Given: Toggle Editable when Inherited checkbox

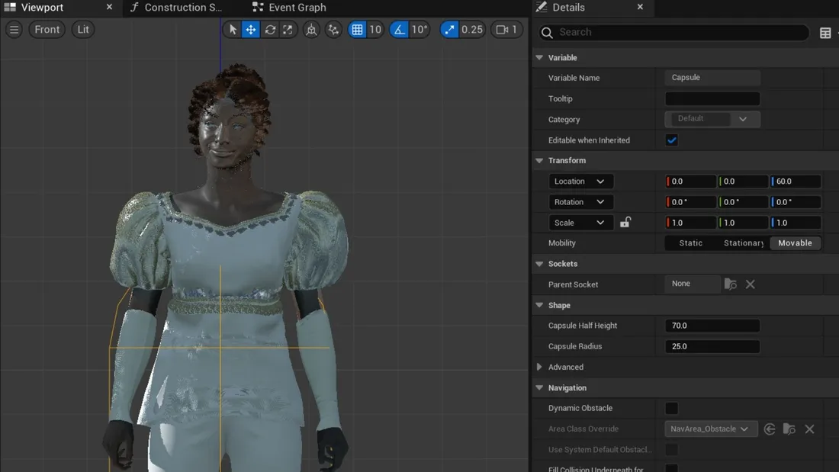Looking at the screenshot, I should click(x=671, y=140).
